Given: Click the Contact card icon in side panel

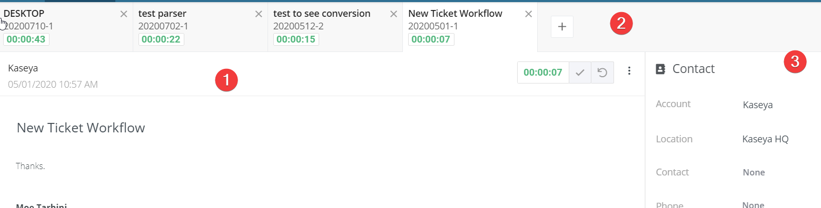Looking at the screenshot, I should coord(660,69).
